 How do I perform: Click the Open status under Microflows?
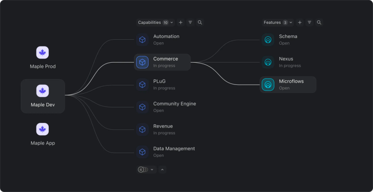pos(284,88)
